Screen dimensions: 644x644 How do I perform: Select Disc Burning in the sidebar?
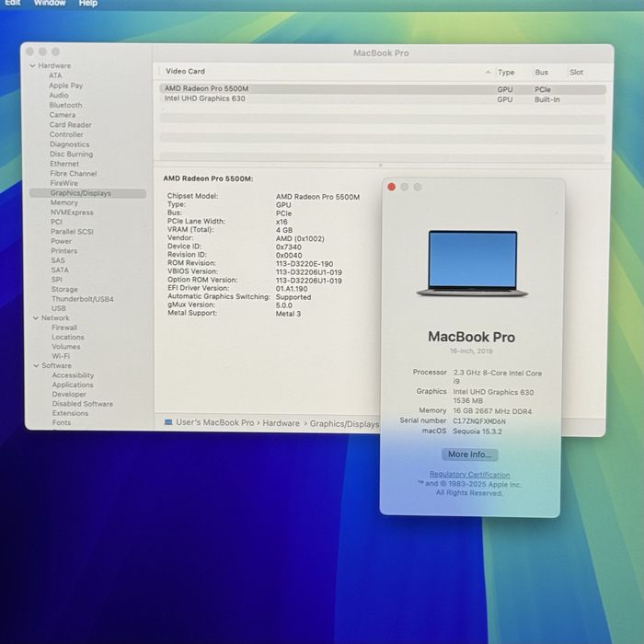pos(72,155)
